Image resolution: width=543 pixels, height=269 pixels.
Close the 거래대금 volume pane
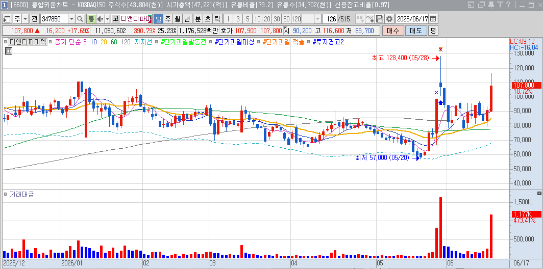coord(539,193)
